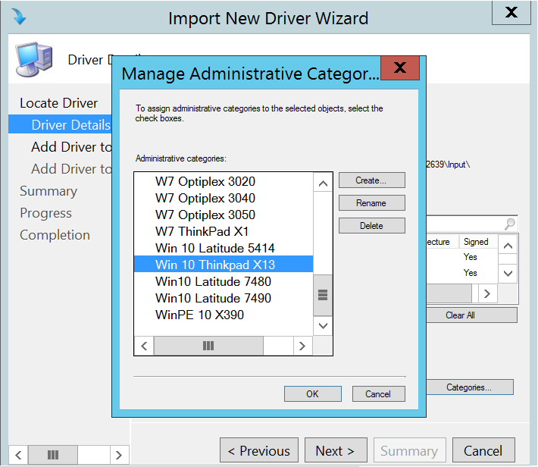Click categories list scroll right arrow
Image resolution: width=538 pixels, height=467 pixels.
(302, 346)
